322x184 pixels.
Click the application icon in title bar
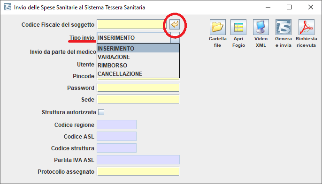pos(8,7)
